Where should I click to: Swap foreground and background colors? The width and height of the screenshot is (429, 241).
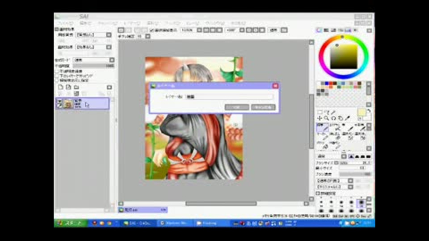(x=369, y=111)
